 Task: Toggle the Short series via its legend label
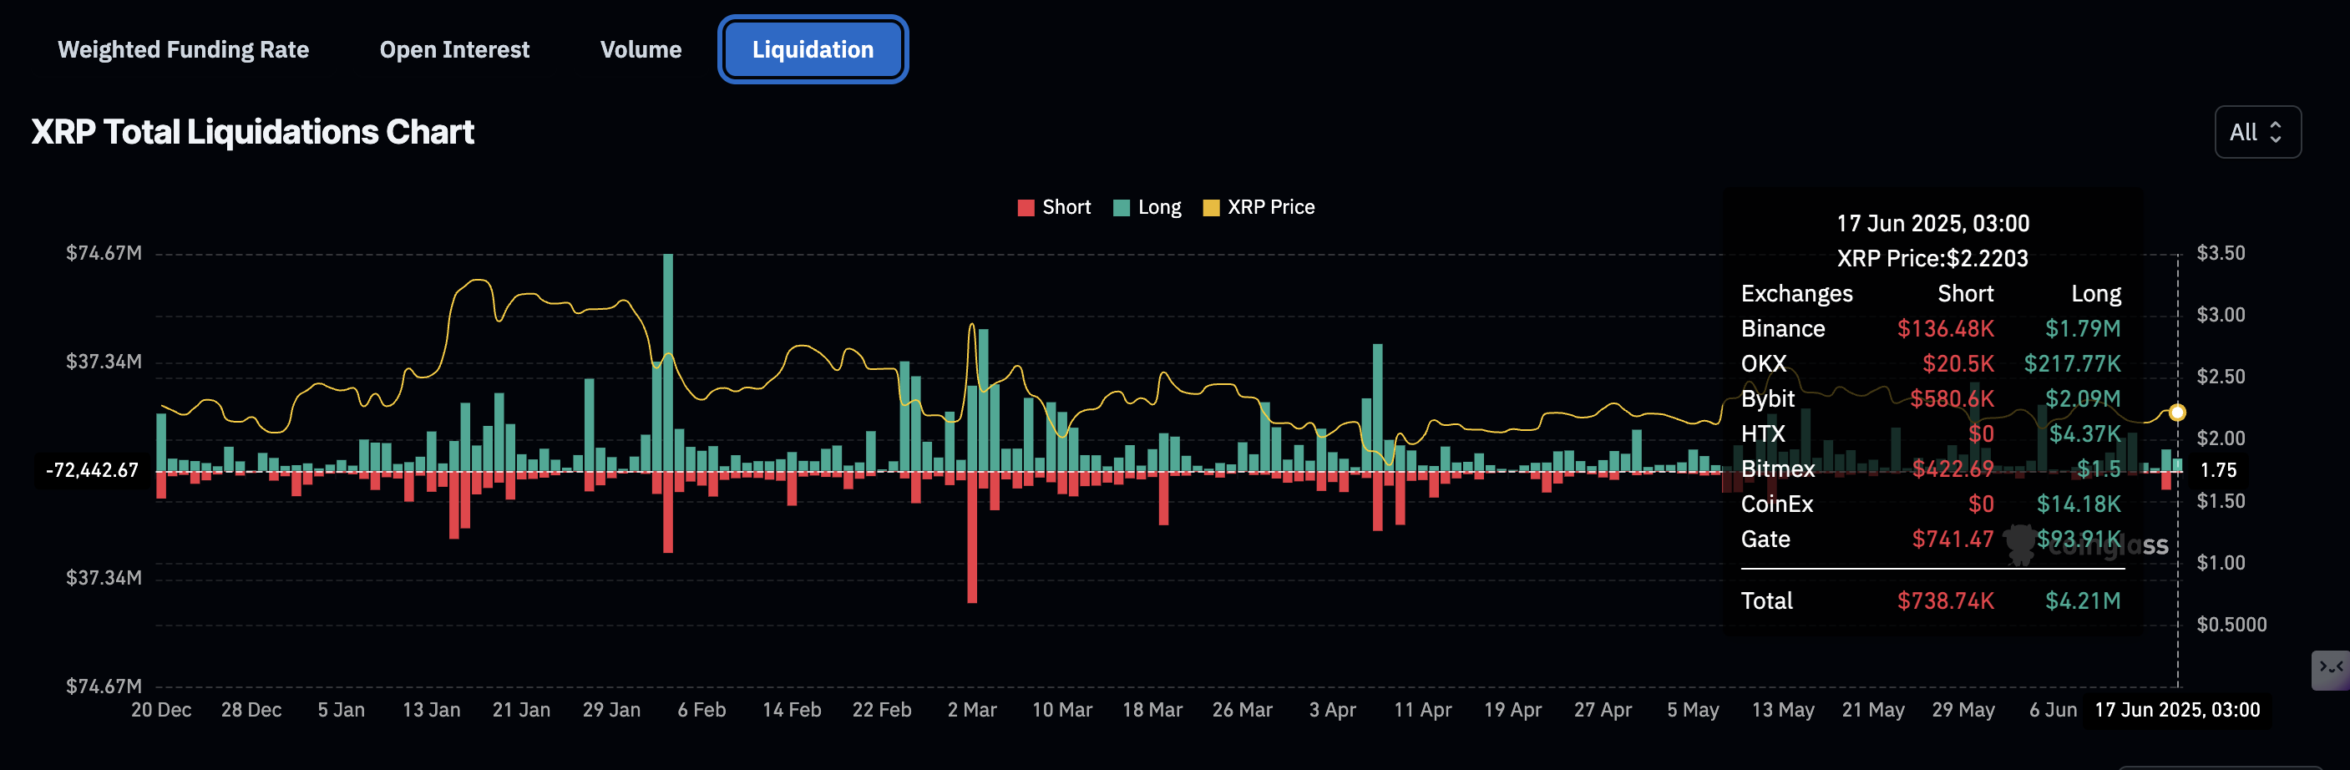tap(1066, 207)
